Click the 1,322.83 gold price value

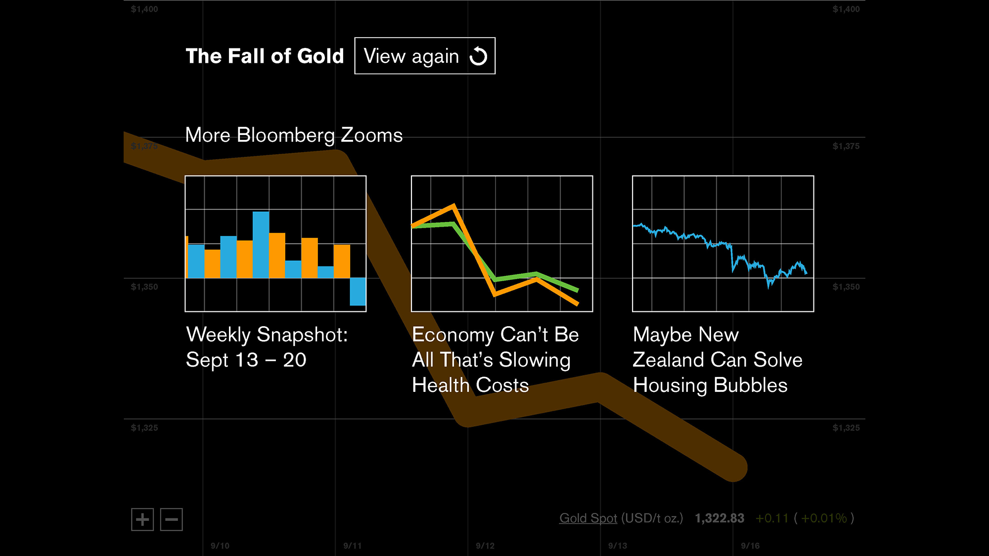point(719,518)
